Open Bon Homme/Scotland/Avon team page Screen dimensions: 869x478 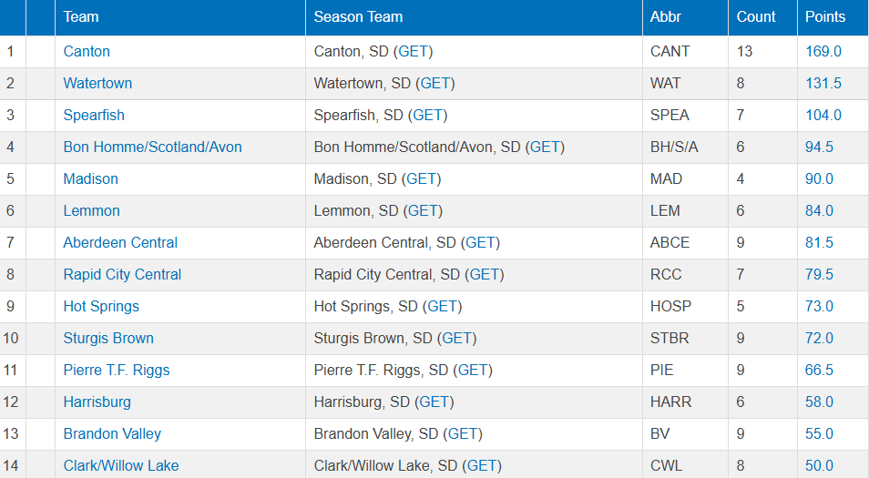click(152, 147)
